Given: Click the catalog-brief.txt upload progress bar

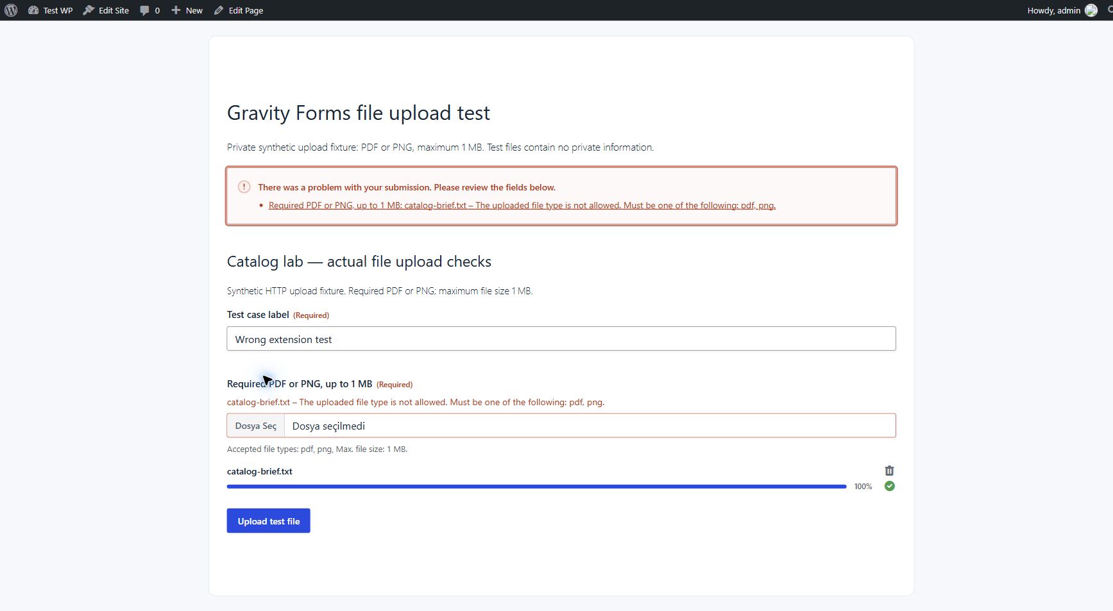Looking at the screenshot, I should coord(537,487).
